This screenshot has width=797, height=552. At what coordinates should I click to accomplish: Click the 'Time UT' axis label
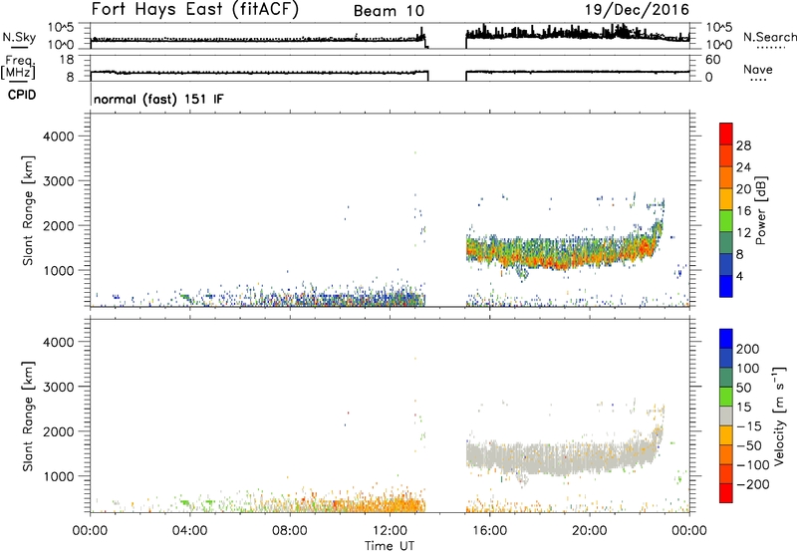(x=390, y=546)
